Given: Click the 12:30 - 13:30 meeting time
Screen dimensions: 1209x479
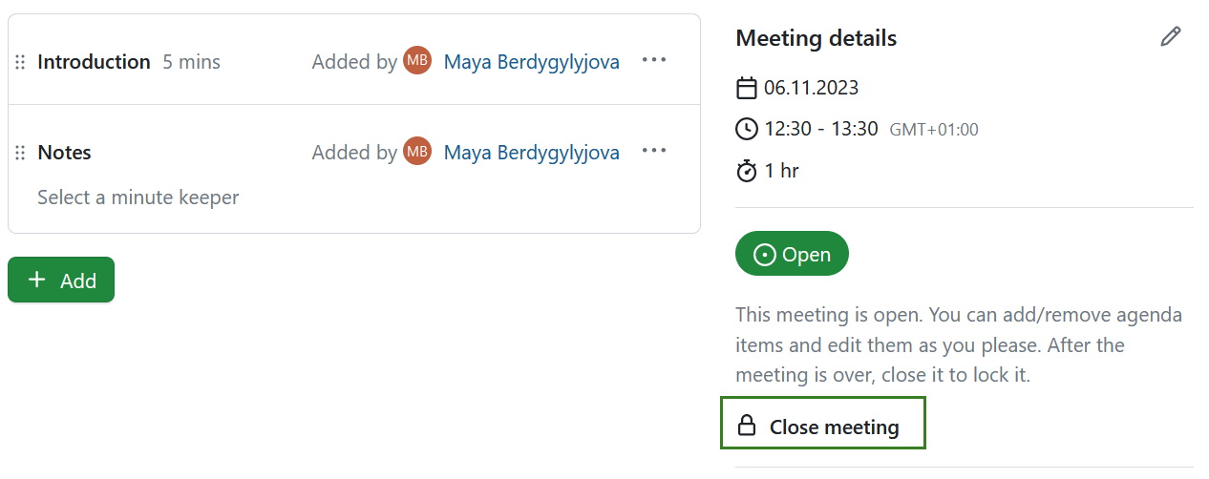Looking at the screenshot, I should pos(820,129).
